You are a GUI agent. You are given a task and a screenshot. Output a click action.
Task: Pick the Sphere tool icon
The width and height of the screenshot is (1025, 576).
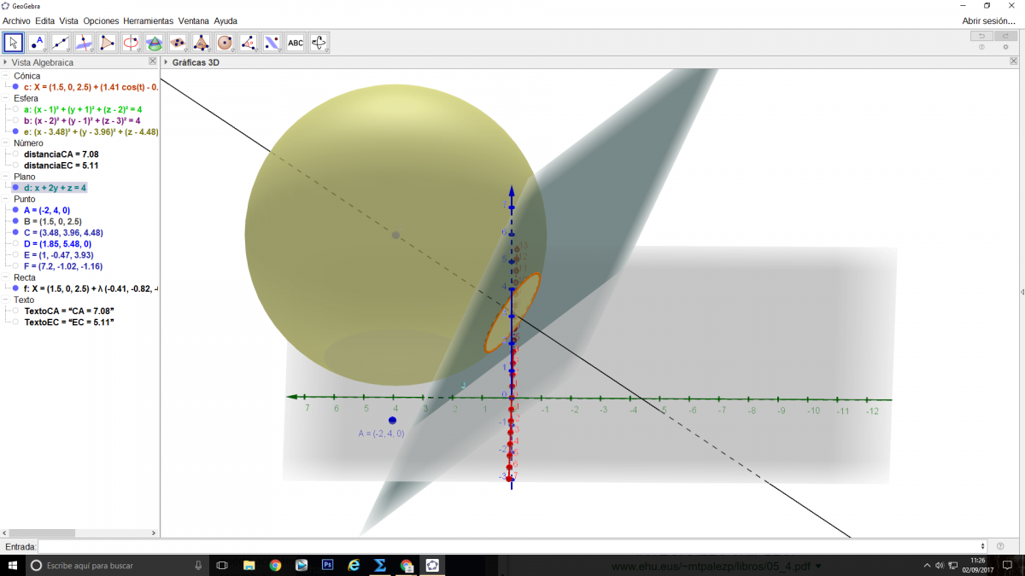pyautogui.click(x=225, y=43)
